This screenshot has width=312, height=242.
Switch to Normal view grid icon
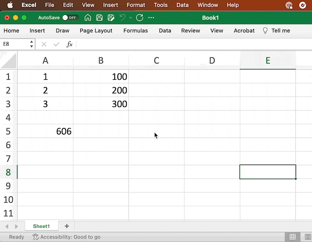click(x=292, y=237)
